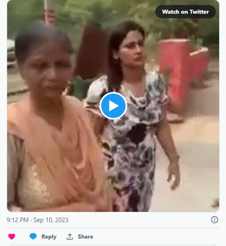Image resolution: width=226 pixels, height=246 pixels.
Task: Like the tweet with the heart icon
Action: pos(12,237)
